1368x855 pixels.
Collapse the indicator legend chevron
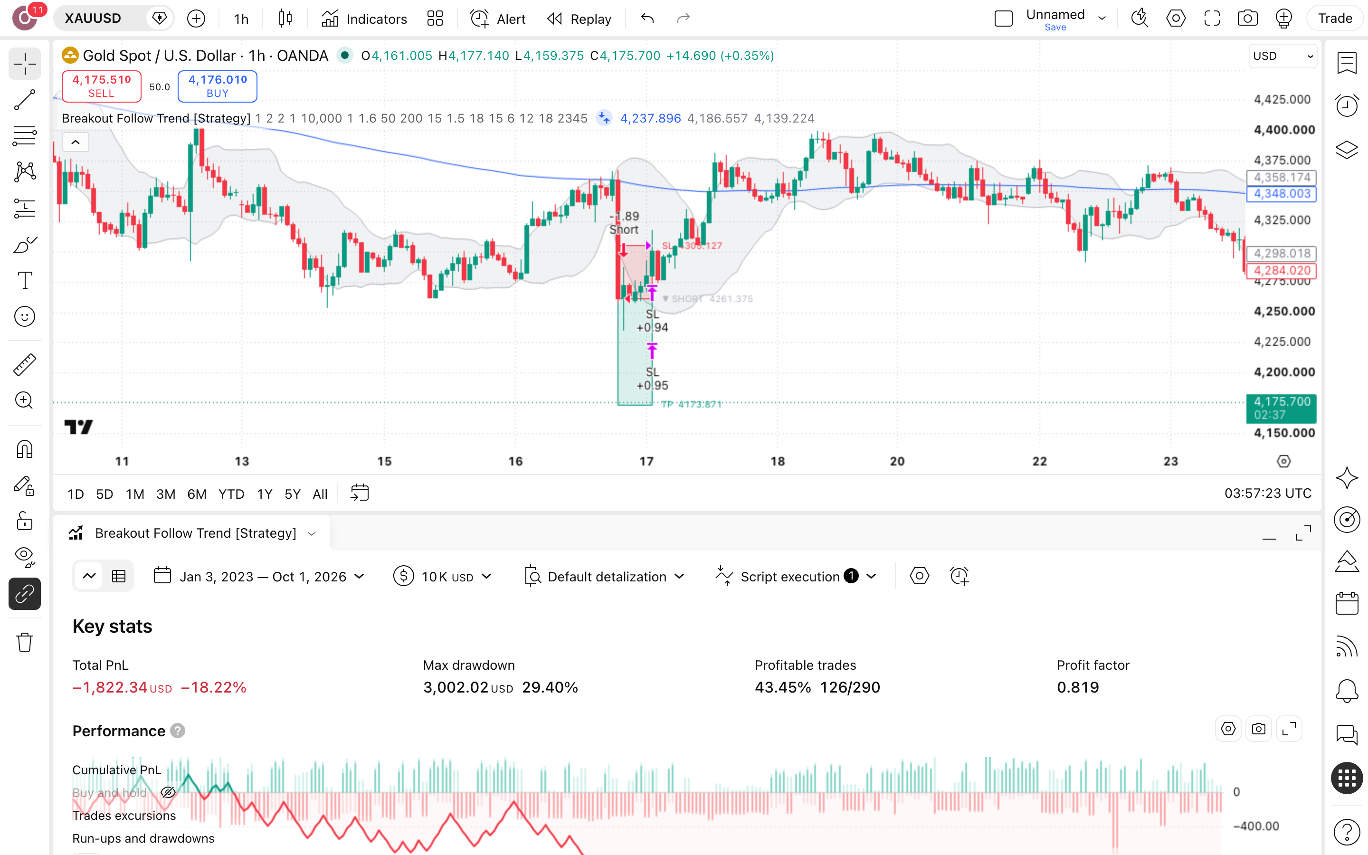[x=75, y=142]
